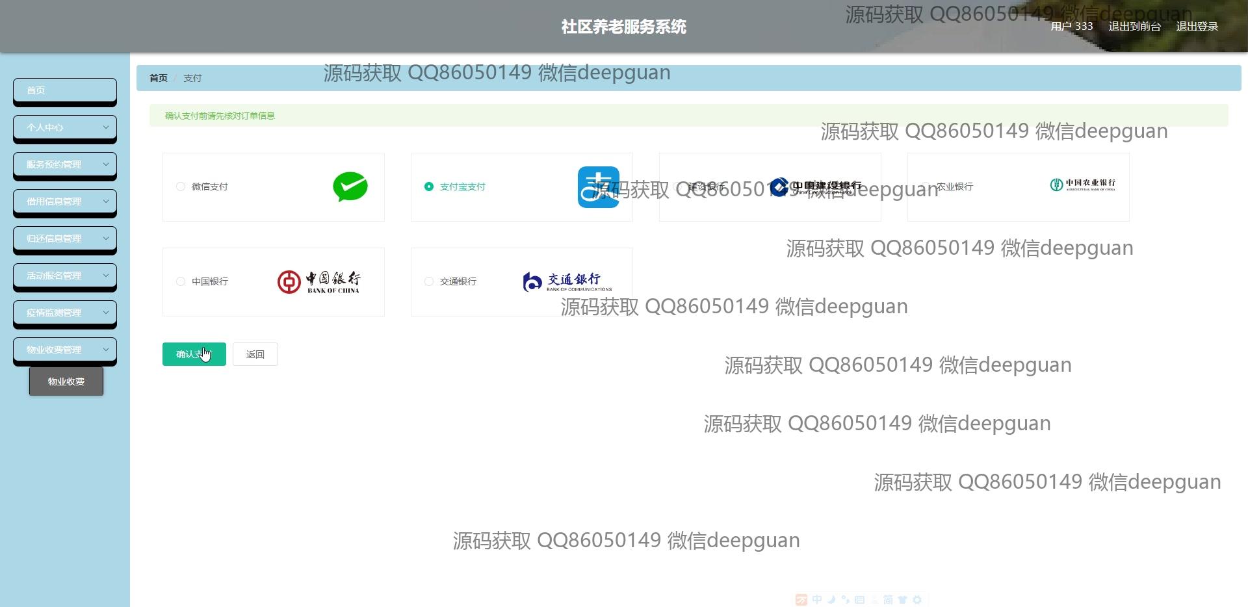Image resolution: width=1248 pixels, height=607 pixels.
Task: Click the 返回 button
Action: [x=255, y=355]
